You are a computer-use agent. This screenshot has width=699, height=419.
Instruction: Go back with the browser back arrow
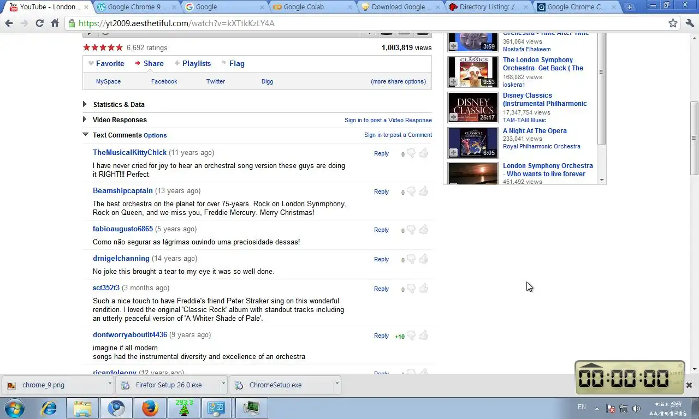(9, 23)
